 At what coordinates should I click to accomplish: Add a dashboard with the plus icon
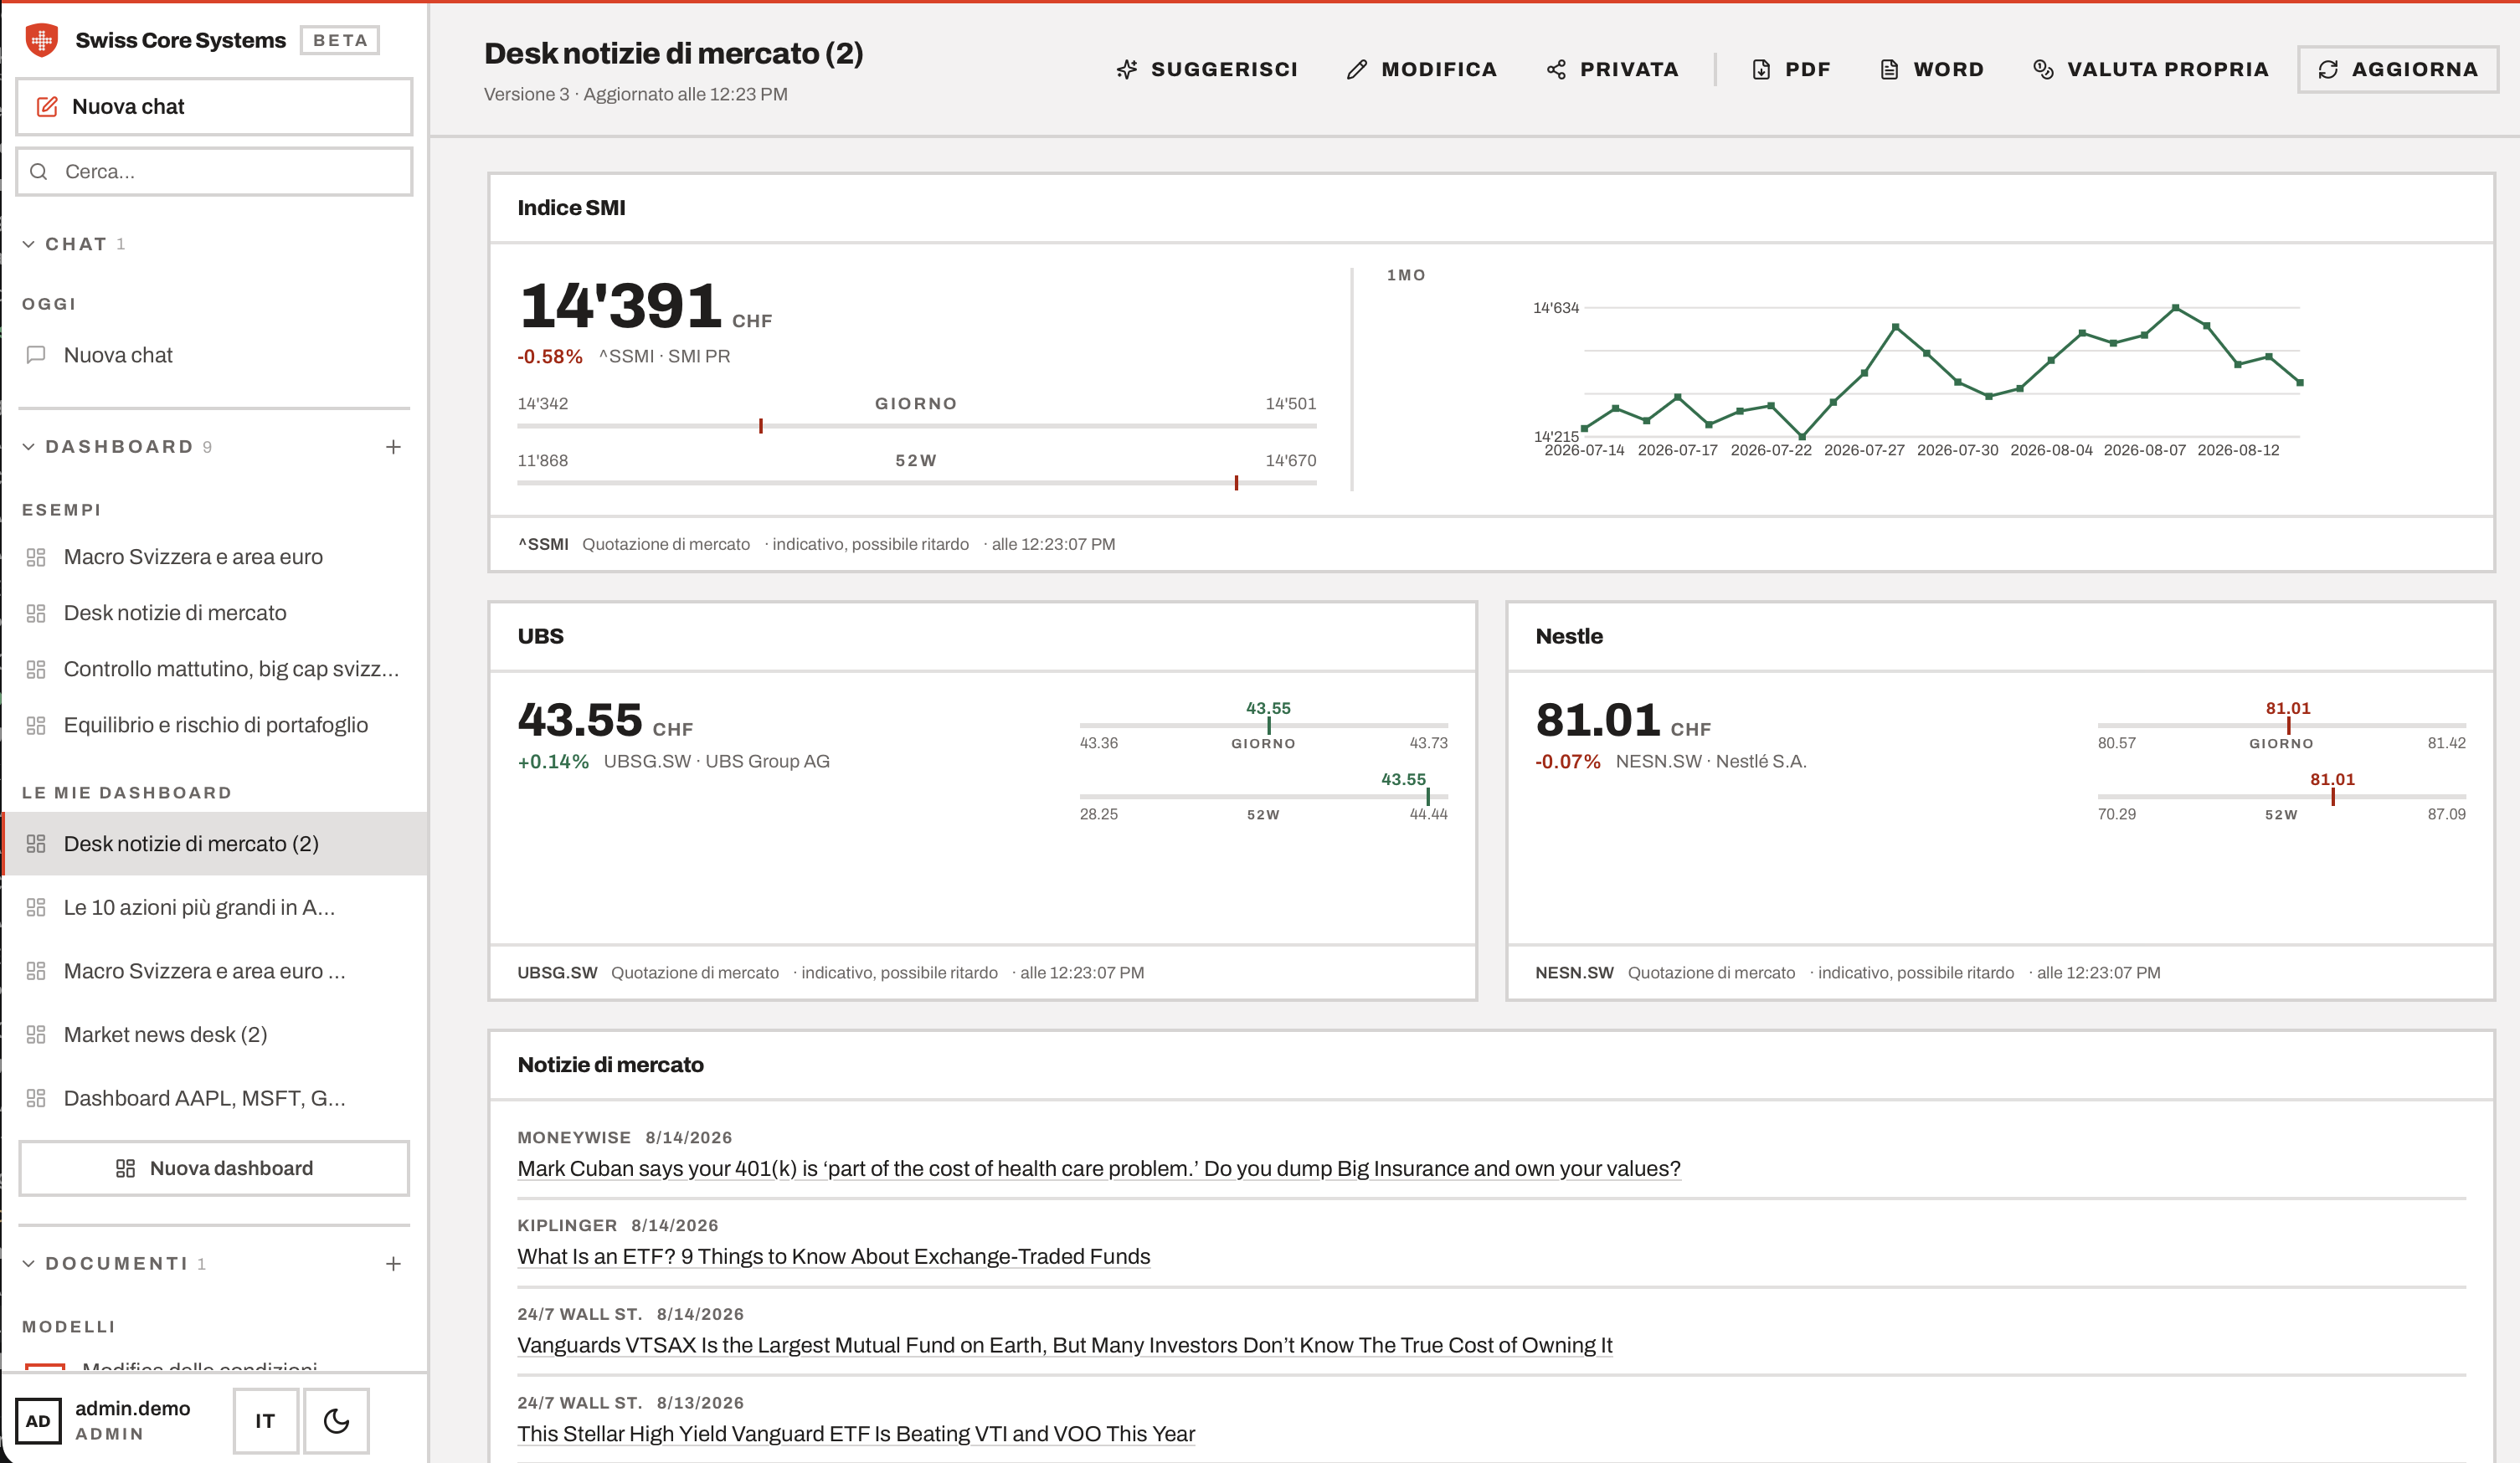point(393,447)
